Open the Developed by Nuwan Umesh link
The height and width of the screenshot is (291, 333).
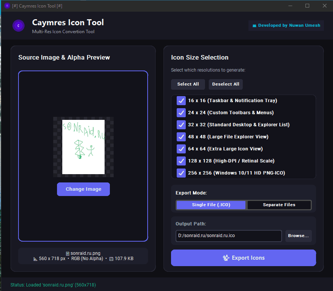click(286, 26)
